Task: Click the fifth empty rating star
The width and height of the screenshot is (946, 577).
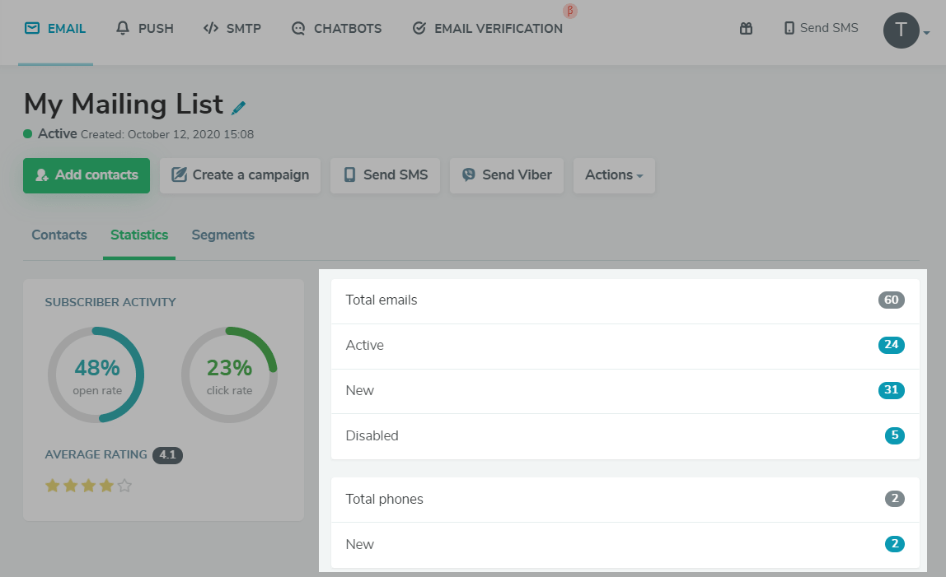Action: [124, 486]
